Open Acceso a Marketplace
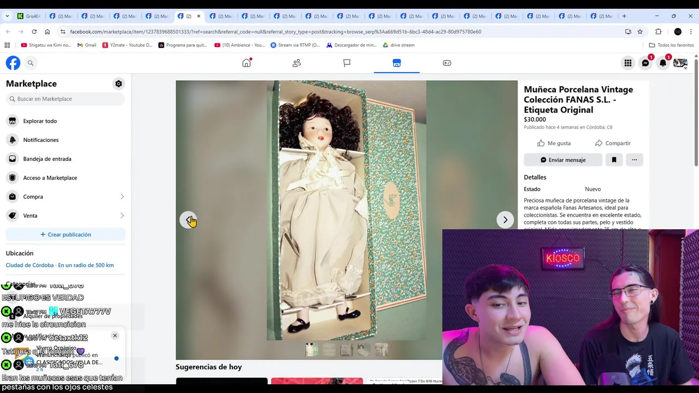This screenshot has height=393, width=699. tap(66, 178)
